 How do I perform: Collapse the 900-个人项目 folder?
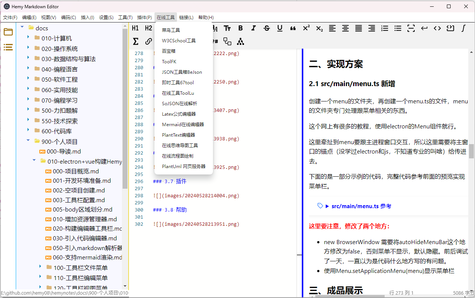[28, 141]
